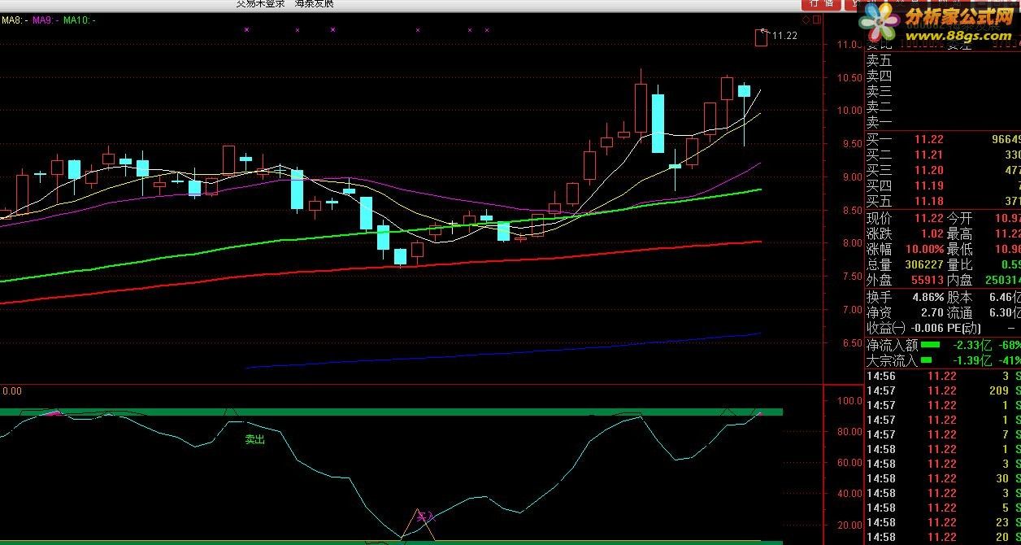Click the green bar in 净流入额 row
1021x545 pixels.
coord(930,345)
